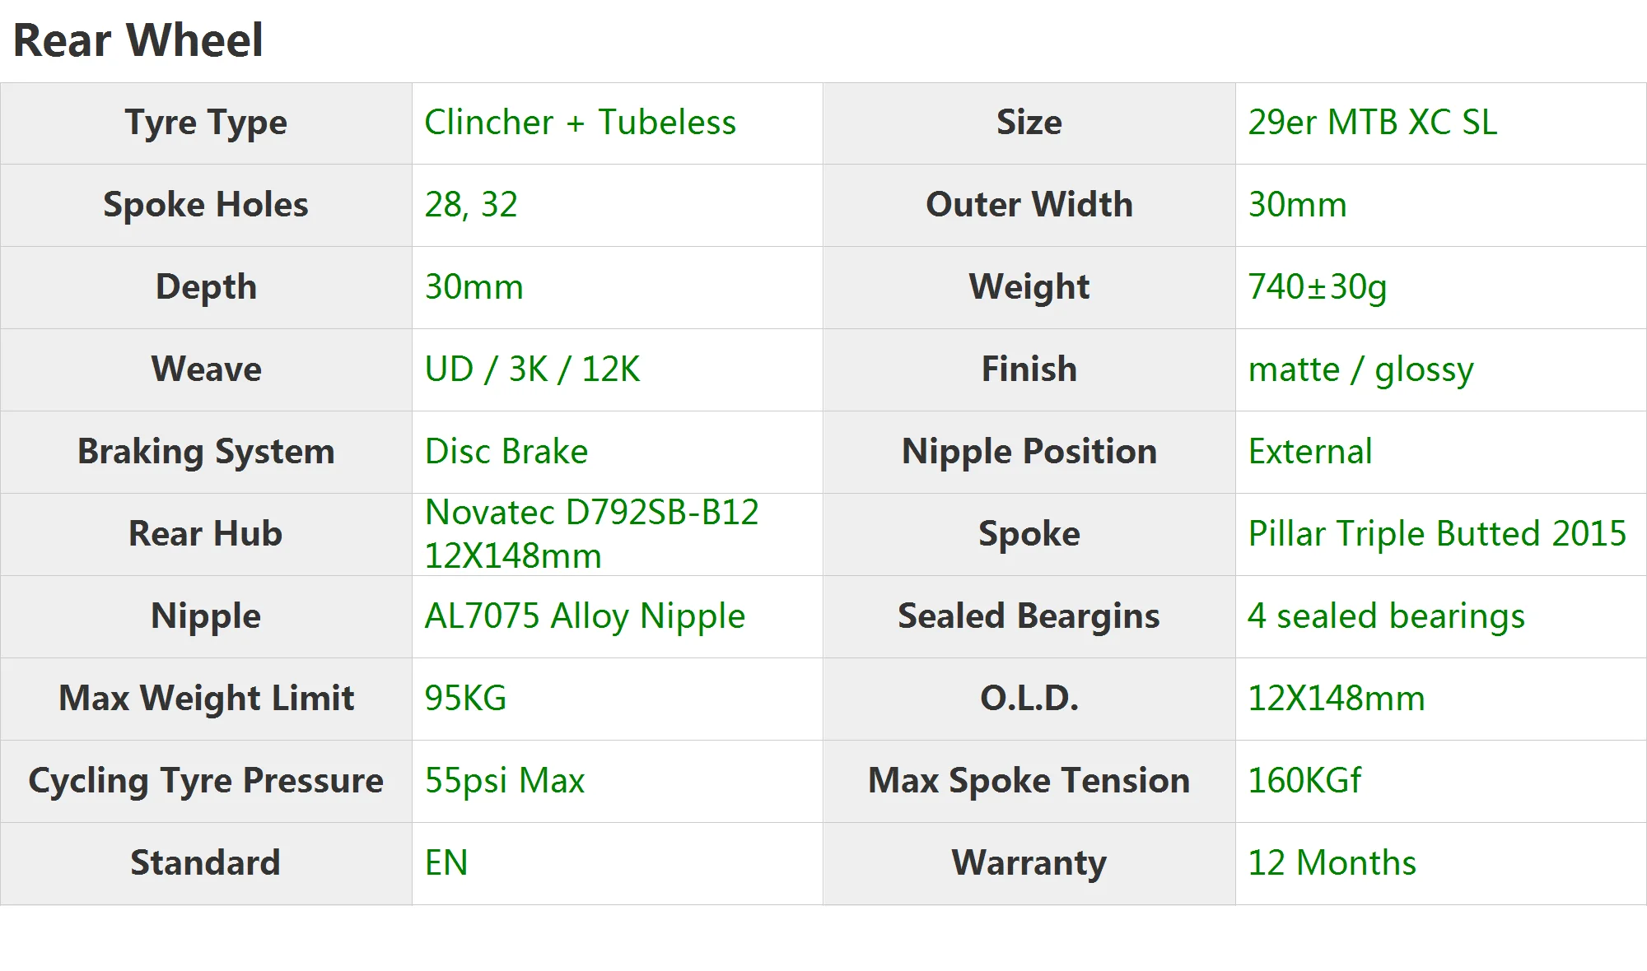
Task: Select the 12 Months warranty value
Action: pyautogui.click(x=1332, y=863)
